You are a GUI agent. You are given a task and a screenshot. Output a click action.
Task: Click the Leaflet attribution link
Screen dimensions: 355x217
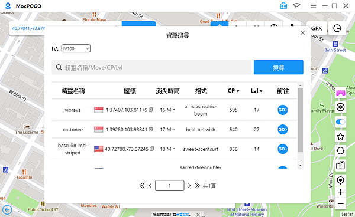pos(347,214)
